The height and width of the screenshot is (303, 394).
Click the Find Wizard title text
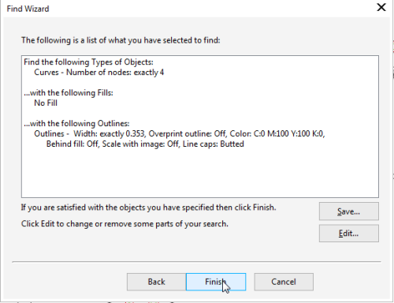click(x=28, y=9)
